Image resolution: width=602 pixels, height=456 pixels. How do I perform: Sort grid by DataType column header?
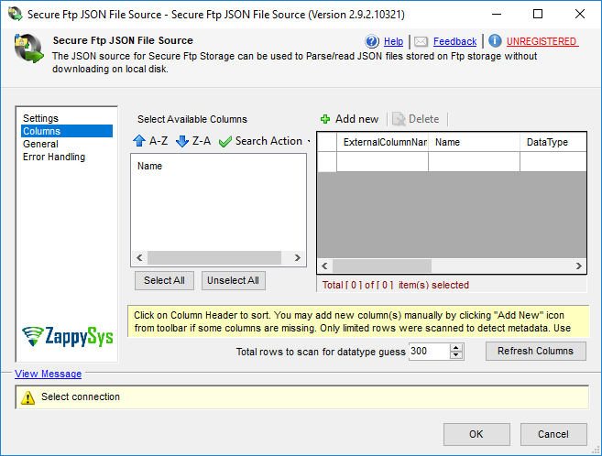(553, 142)
